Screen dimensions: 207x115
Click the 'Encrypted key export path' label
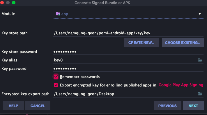click(25, 94)
